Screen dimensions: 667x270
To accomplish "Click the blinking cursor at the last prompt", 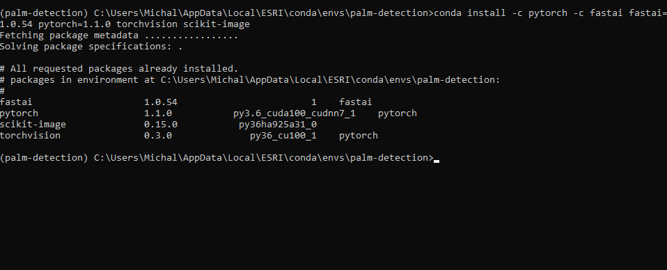I will (437, 161).
